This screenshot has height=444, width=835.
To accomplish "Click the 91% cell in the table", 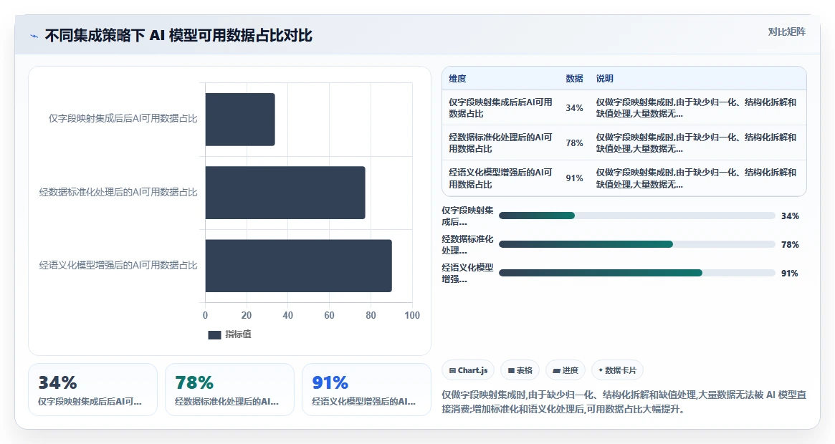I will tap(574, 178).
